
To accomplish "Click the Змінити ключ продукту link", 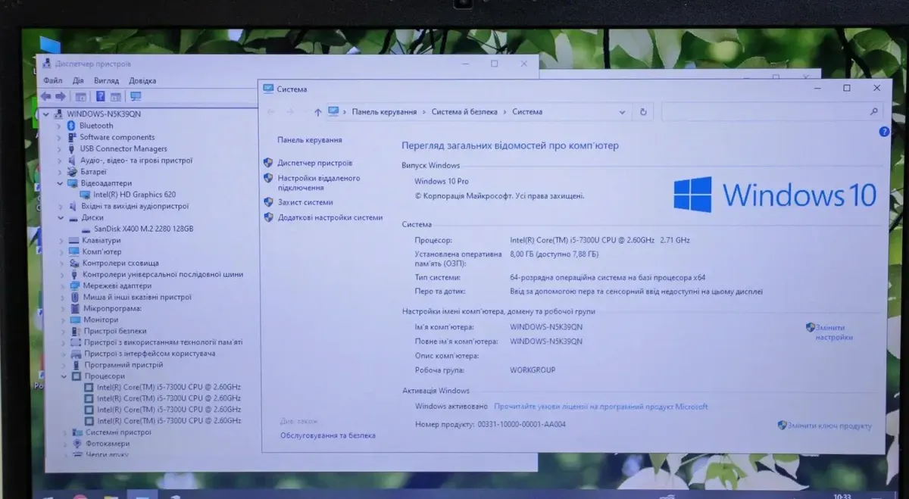I will click(x=829, y=426).
